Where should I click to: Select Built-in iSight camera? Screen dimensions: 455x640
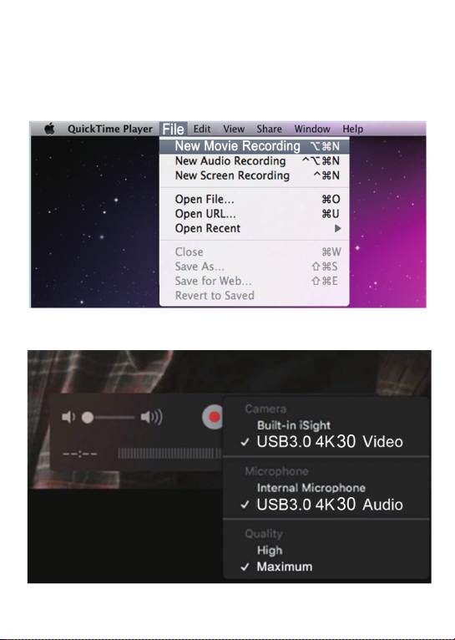pos(294,425)
